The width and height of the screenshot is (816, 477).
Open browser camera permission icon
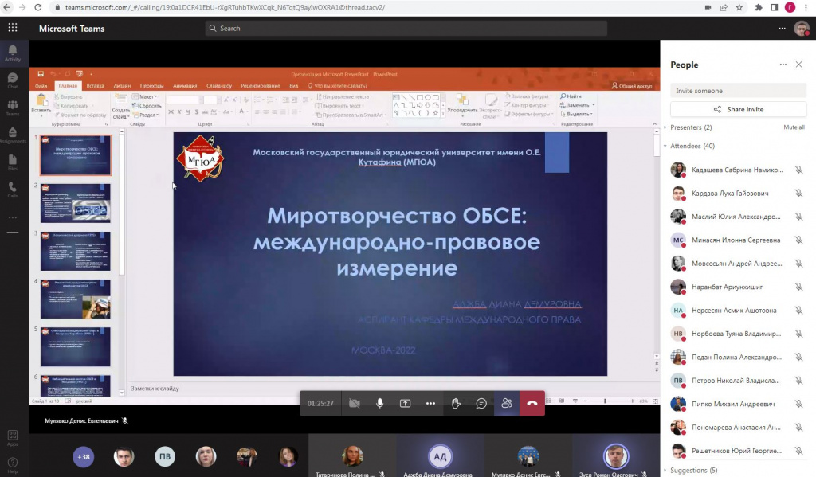pyautogui.click(x=708, y=7)
